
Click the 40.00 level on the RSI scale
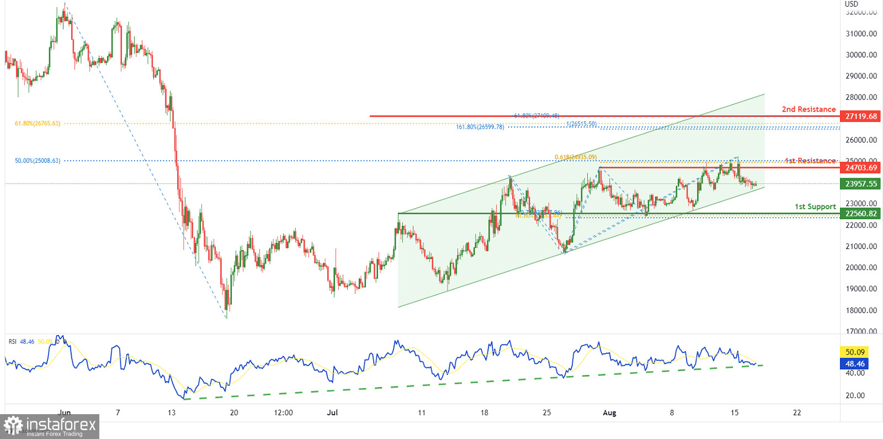coord(855,373)
